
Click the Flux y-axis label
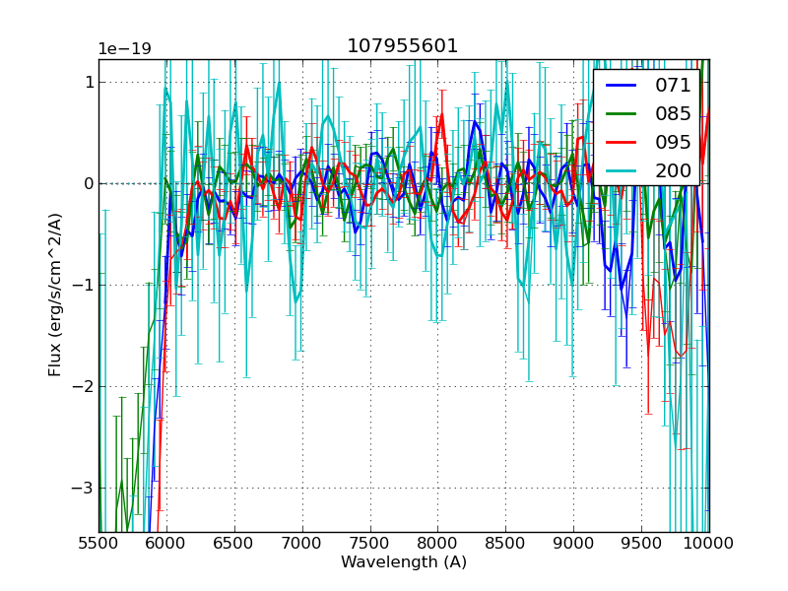click(56, 295)
